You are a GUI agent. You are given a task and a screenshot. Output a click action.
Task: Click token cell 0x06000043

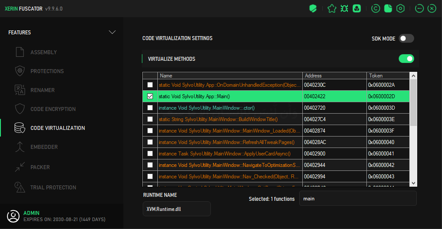coord(388,177)
